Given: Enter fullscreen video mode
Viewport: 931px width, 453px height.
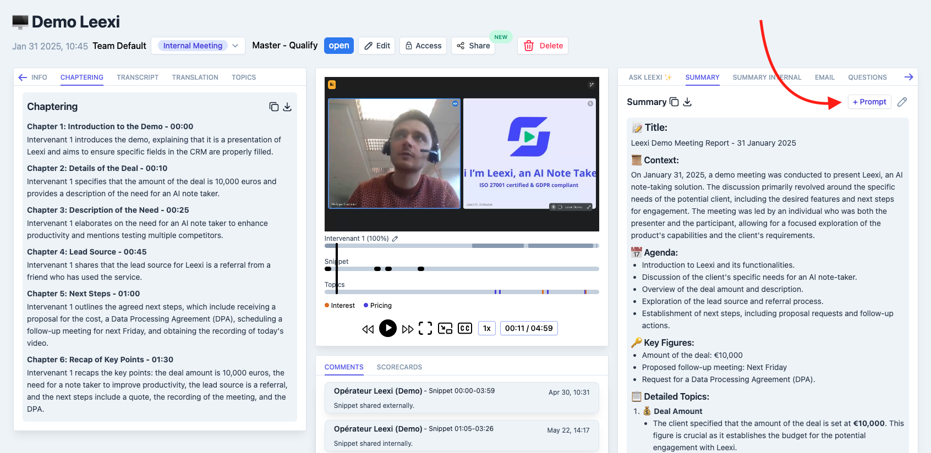Looking at the screenshot, I should point(425,328).
